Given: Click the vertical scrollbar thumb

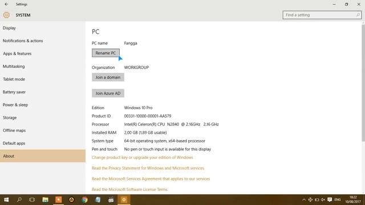Looking at the screenshot, I should pyautogui.click(x=363, y=83).
